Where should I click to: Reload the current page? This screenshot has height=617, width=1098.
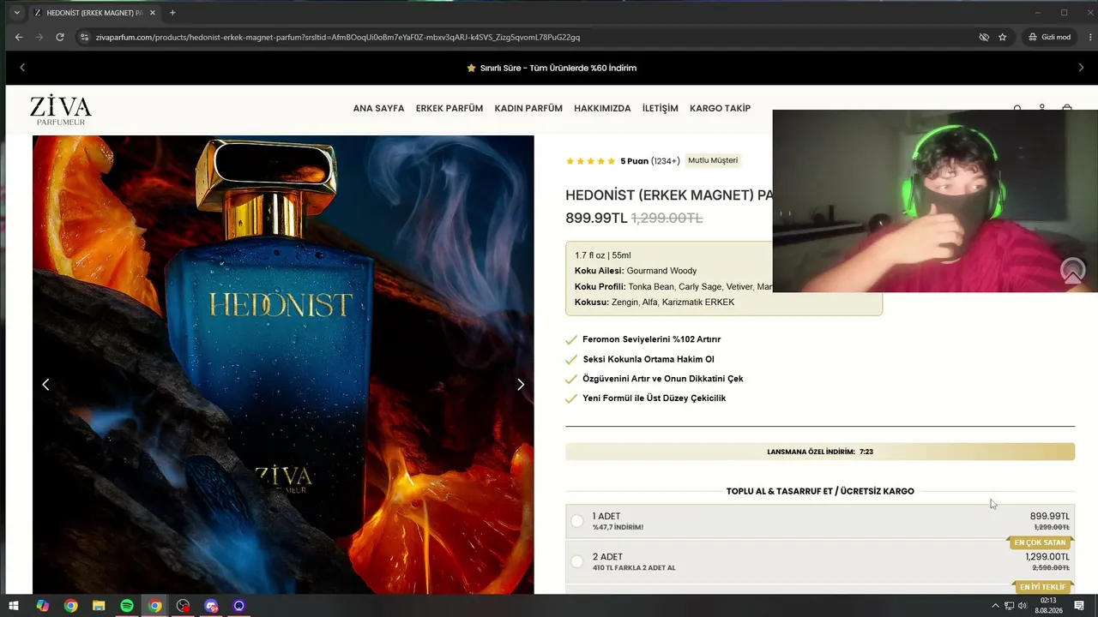(60, 37)
